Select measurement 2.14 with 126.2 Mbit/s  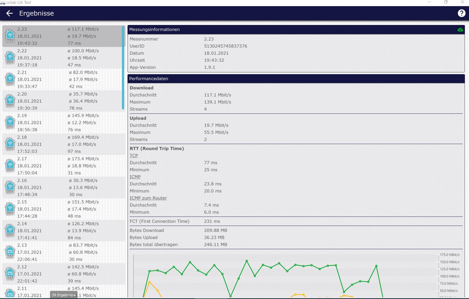62,231
